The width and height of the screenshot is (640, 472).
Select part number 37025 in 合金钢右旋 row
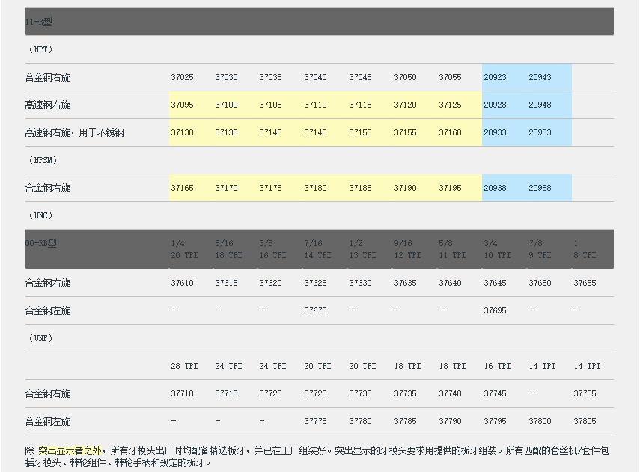[x=182, y=77]
